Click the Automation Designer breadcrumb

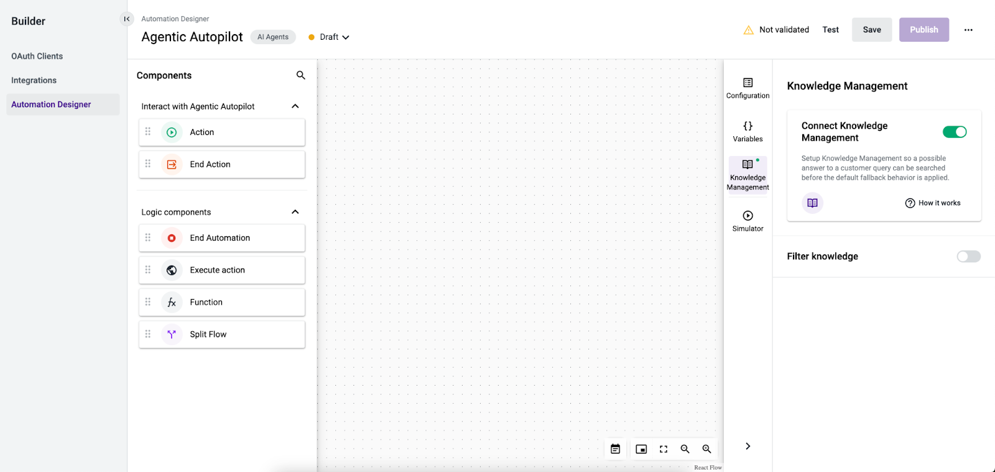(x=175, y=19)
